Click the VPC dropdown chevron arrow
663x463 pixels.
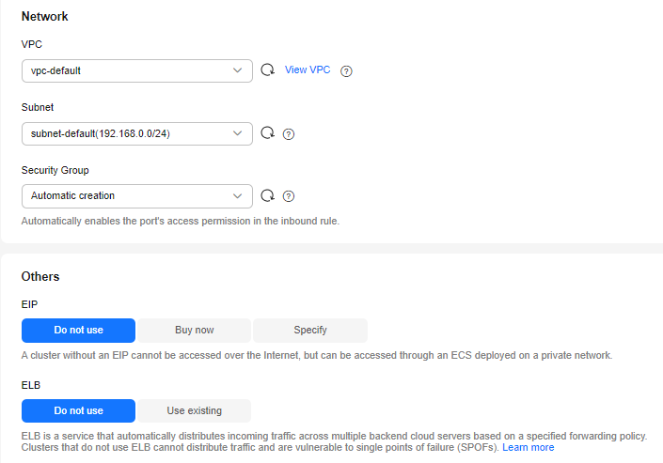tap(237, 70)
